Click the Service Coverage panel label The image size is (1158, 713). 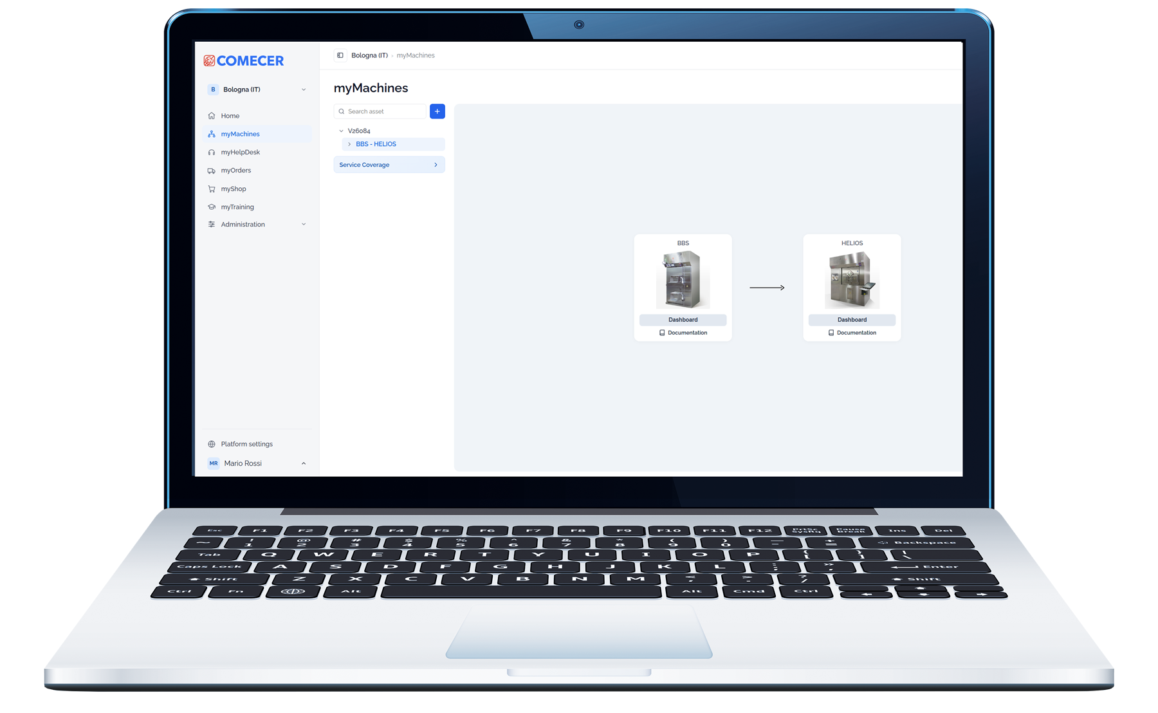pos(364,165)
